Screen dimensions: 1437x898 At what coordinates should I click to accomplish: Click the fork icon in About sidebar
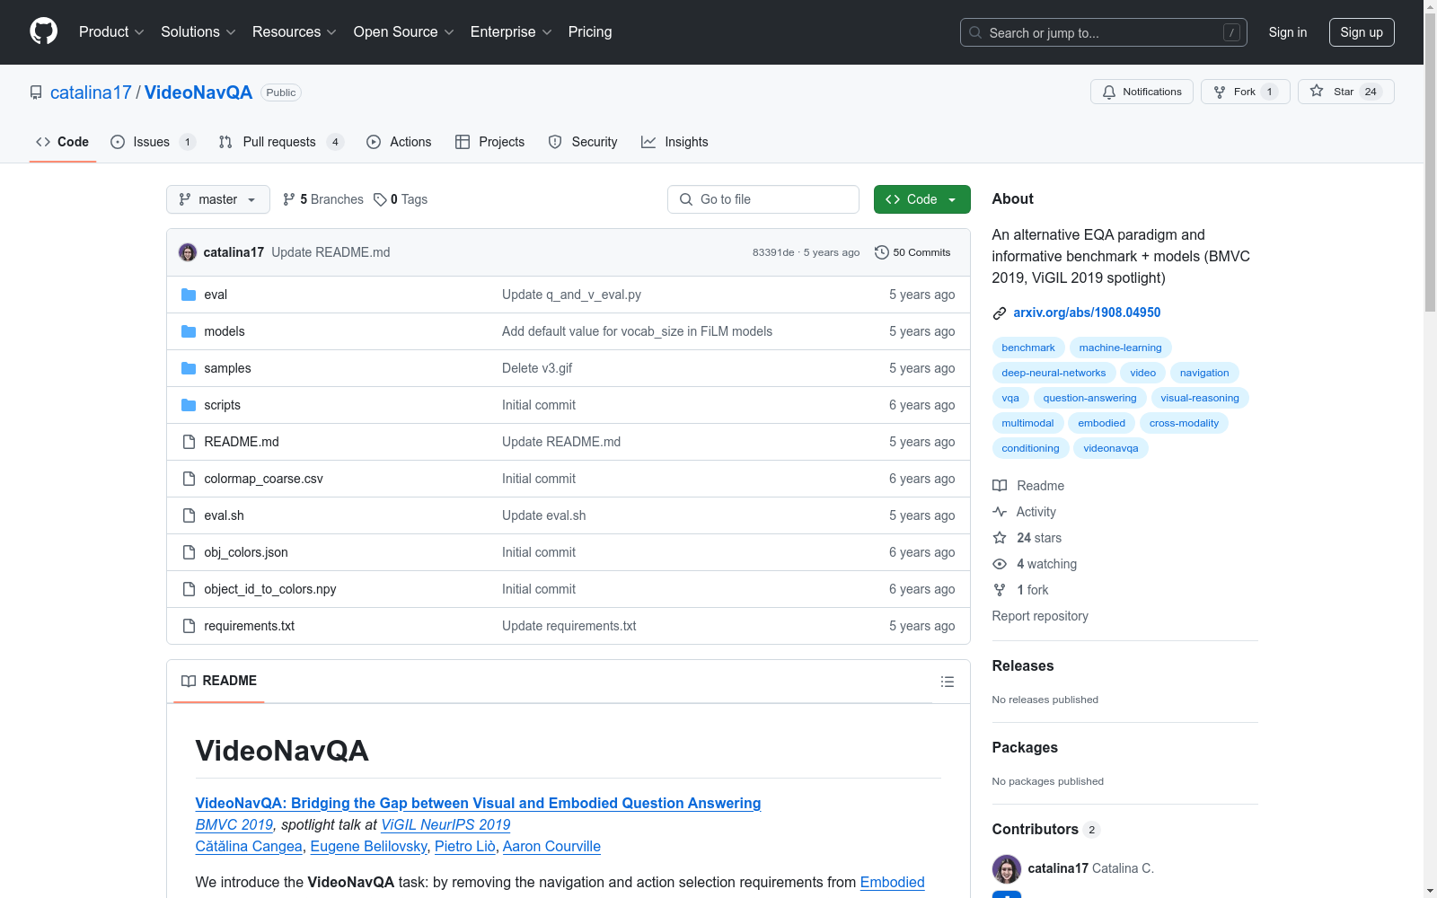pos(1000,590)
